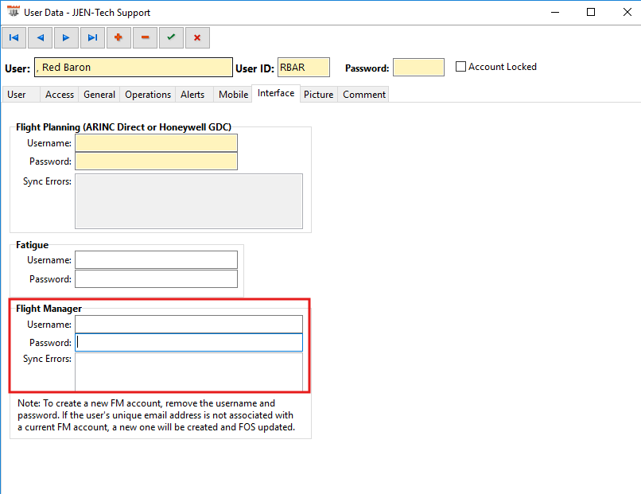
Task: Click the Flight Planning Username field
Action: (156, 143)
